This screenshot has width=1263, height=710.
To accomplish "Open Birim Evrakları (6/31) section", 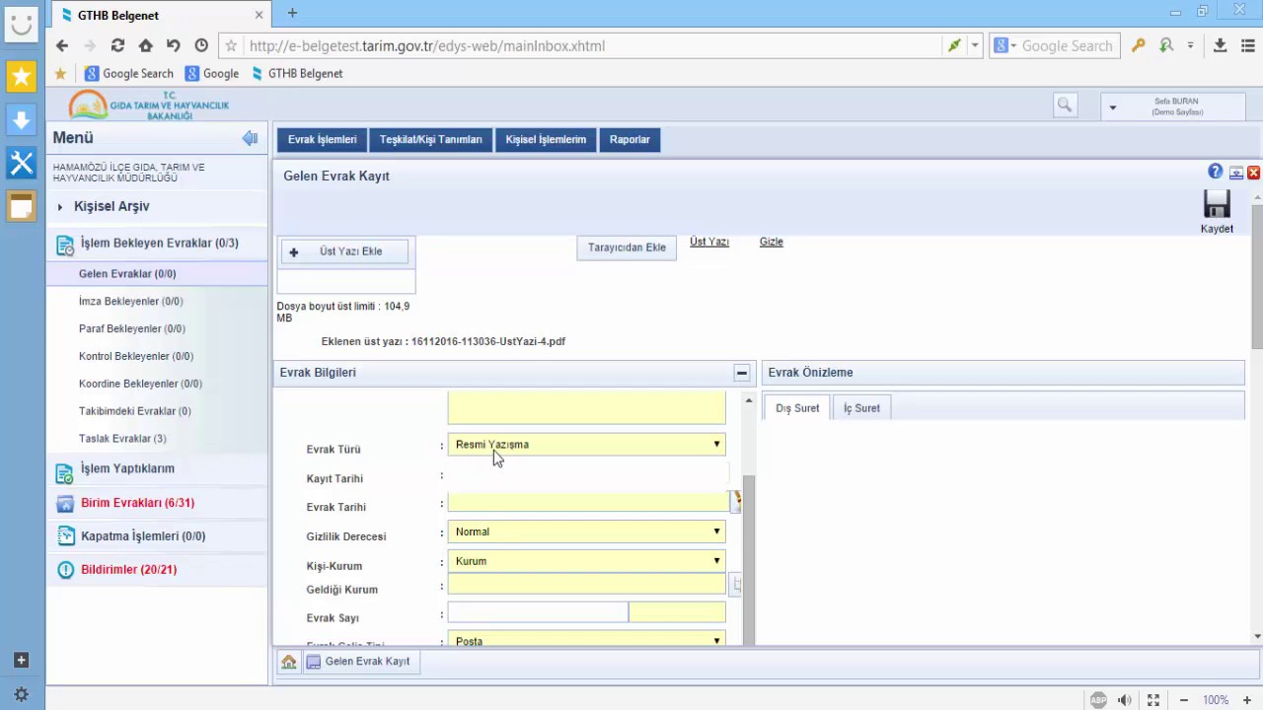I will point(137,503).
